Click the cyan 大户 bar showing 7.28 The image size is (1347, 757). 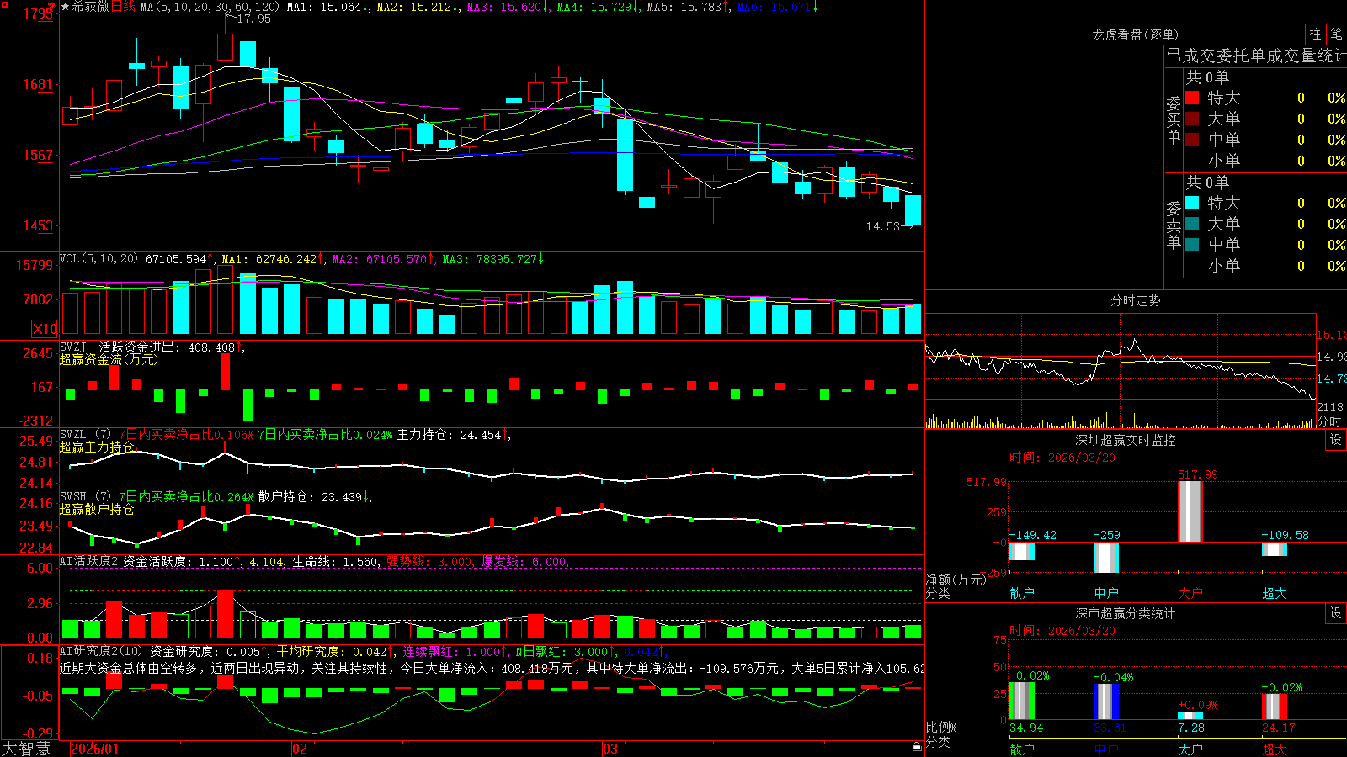tap(1190, 716)
